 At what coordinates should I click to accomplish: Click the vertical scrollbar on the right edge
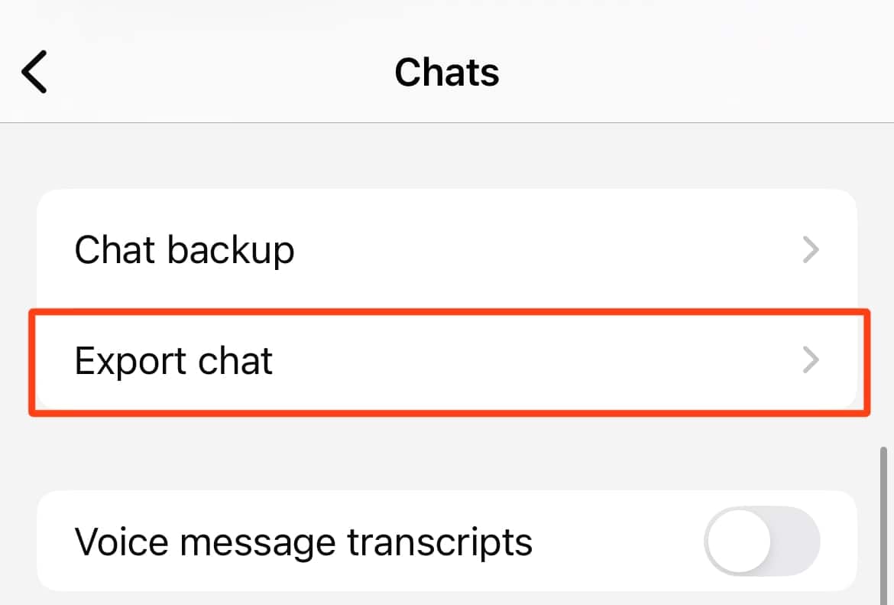tap(885, 520)
